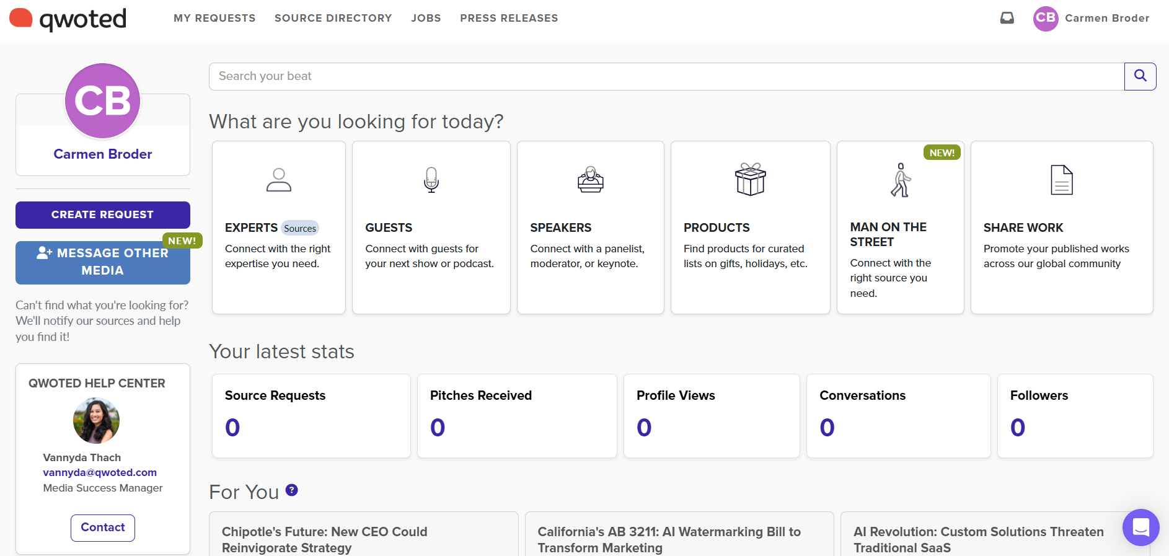Viewport: 1169px width, 556px height.
Task: Open the inbox tray icon
Action: 1007,18
